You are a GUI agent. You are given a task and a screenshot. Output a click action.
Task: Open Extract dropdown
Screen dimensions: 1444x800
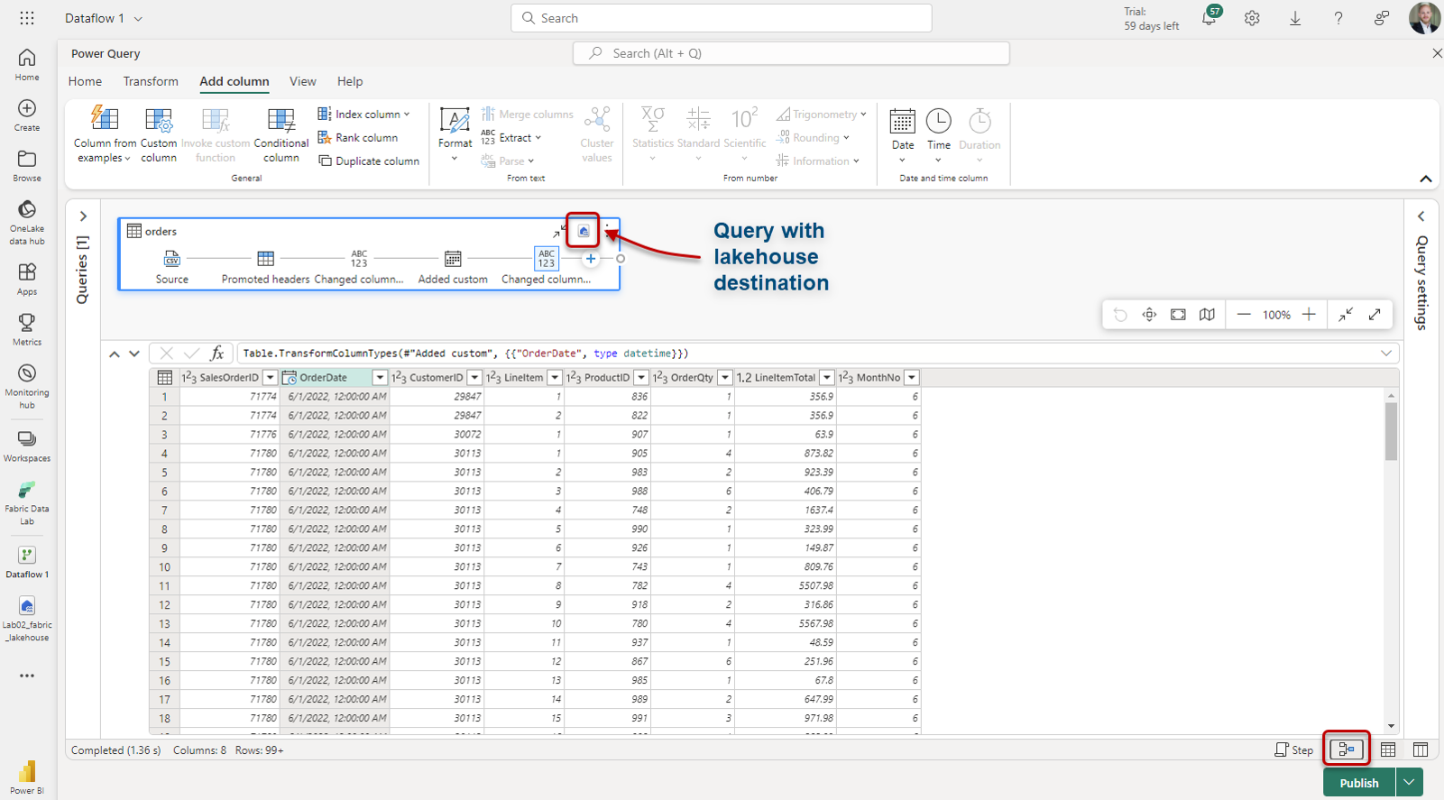pos(511,138)
